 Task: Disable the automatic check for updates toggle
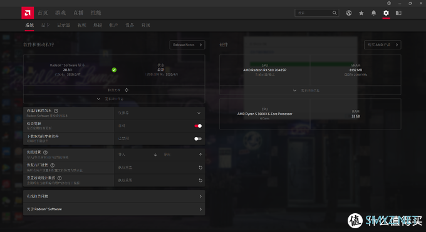pos(198,126)
